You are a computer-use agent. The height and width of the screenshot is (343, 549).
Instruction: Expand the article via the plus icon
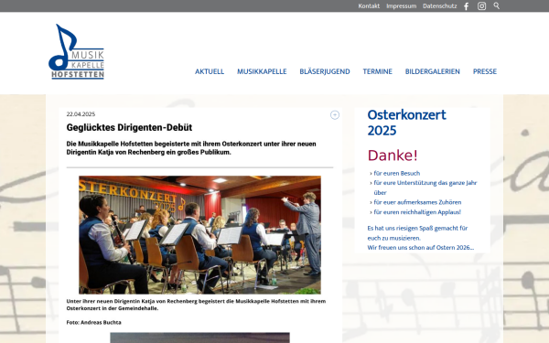[335, 115]
